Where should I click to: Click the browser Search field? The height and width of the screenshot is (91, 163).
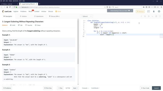(127, 7)
